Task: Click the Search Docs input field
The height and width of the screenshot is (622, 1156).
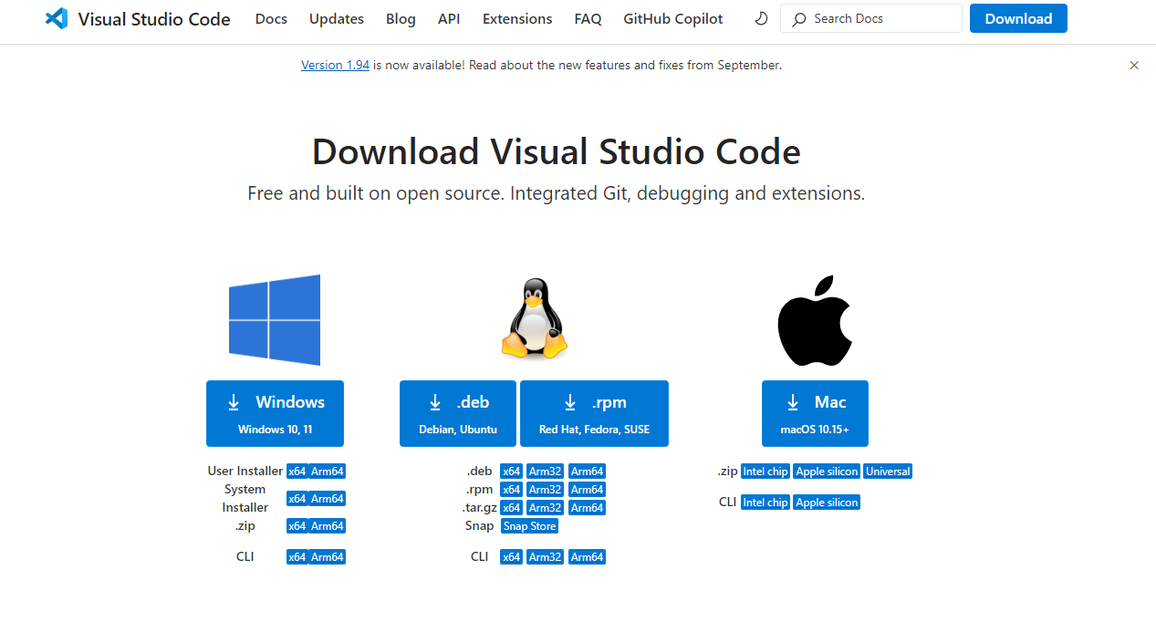Action: pyautogui.click(x=870, y=18)
